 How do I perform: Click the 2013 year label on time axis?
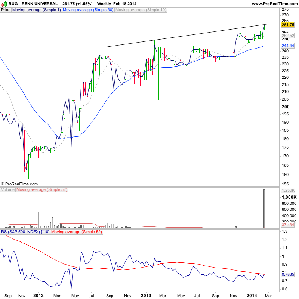(146, 296)
